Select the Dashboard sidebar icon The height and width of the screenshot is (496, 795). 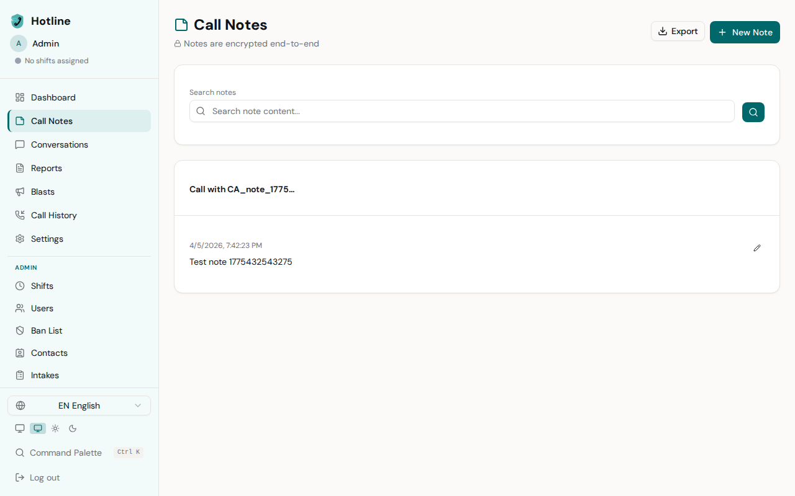[19, 97]
